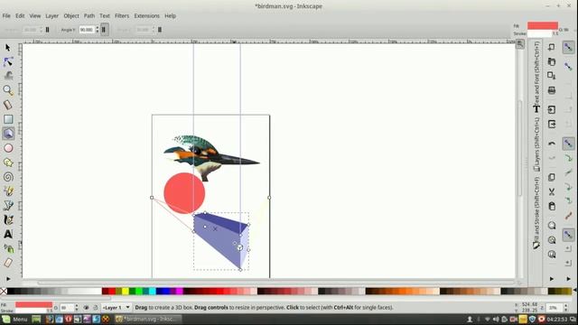Open Text and Font docked tab
Image resolution: width=578 pixels, height=325 pixels.
(x=536, y=78)
